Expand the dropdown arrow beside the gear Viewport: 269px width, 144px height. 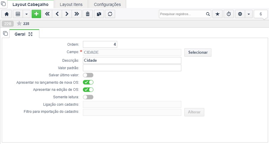[x=249, y=14]
